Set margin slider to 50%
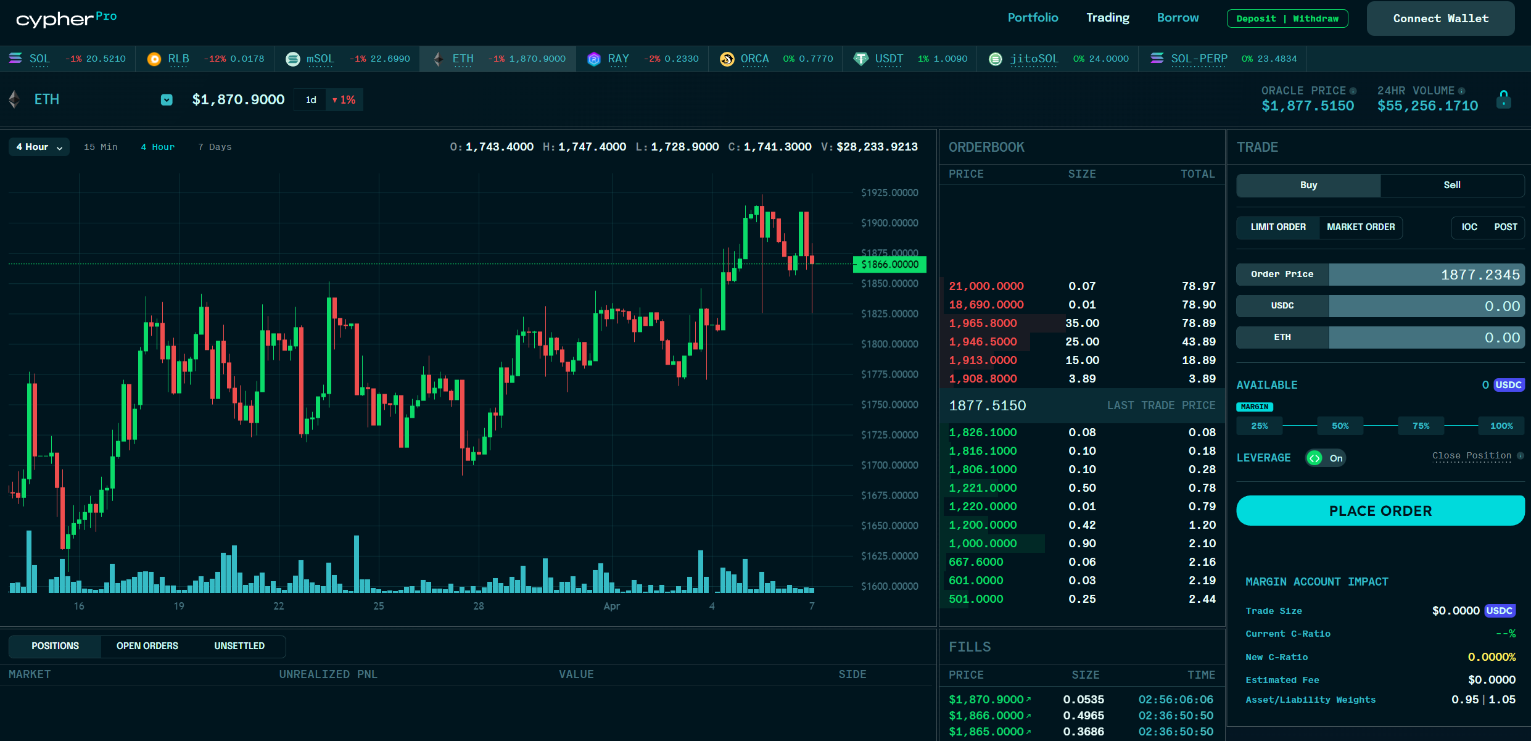Image resolution: width=1531 pixels, height=741 pixels. (1340, 426)
